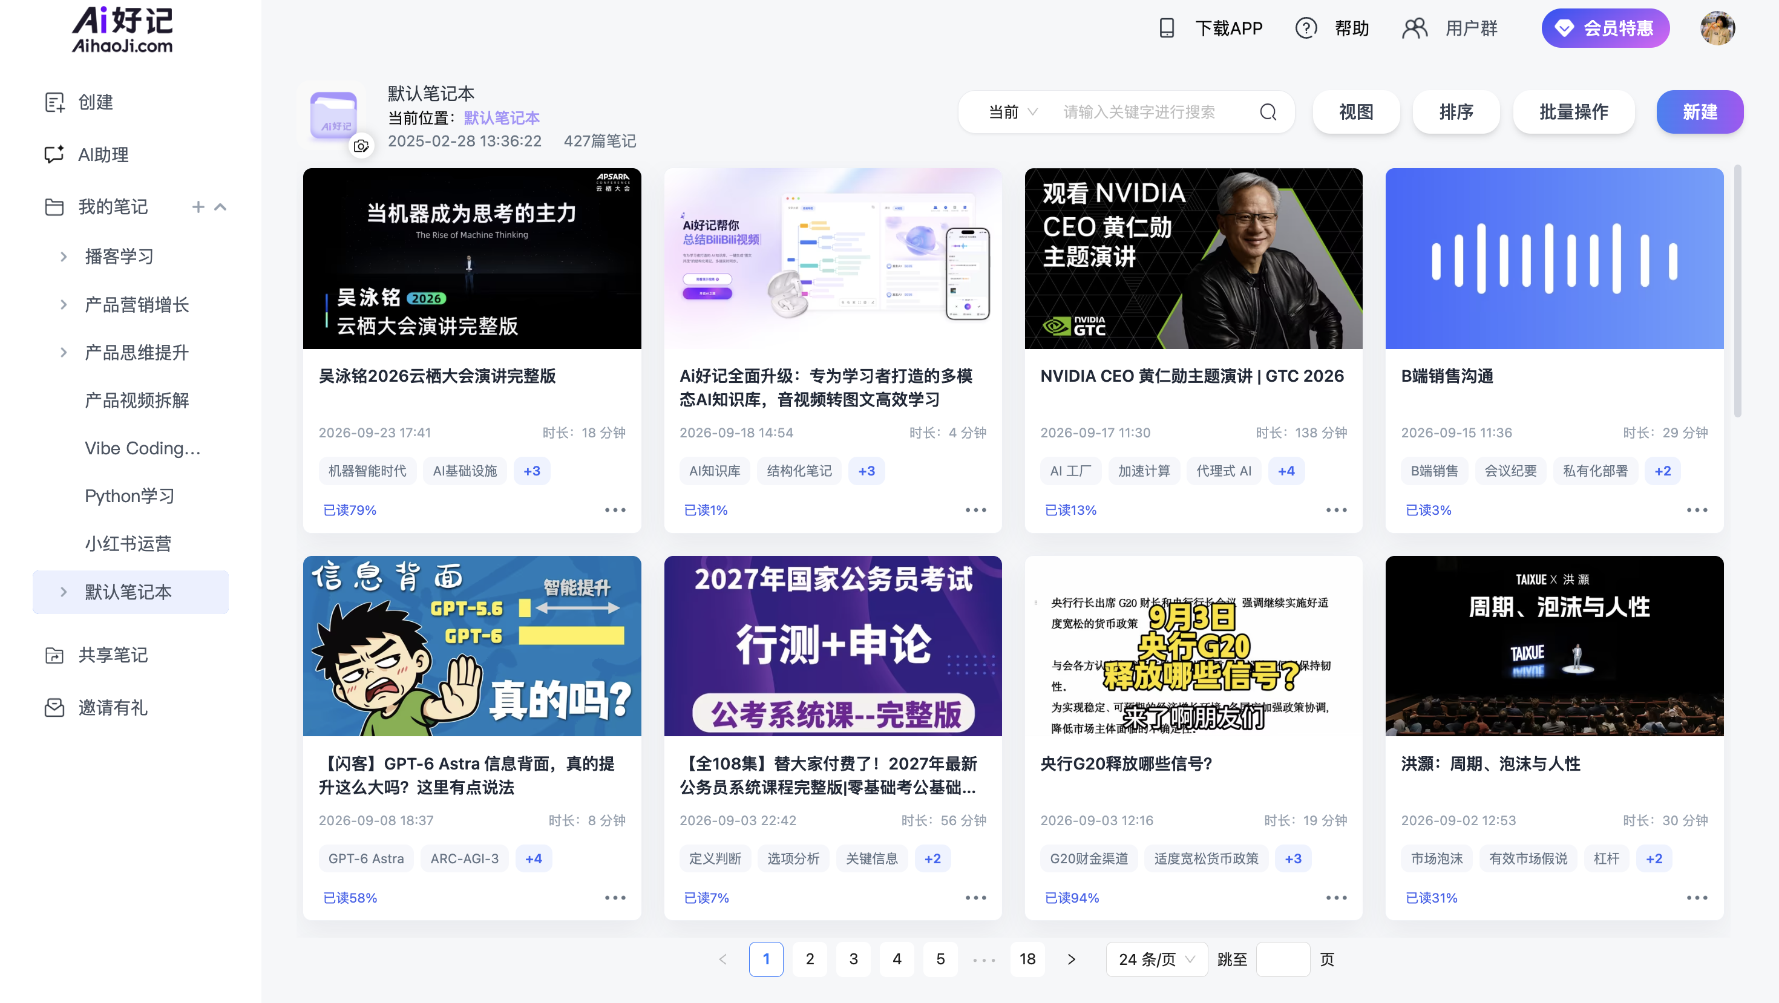
Task: Click the 私有化部署 tag
Action: click(x=1594, y=471)
